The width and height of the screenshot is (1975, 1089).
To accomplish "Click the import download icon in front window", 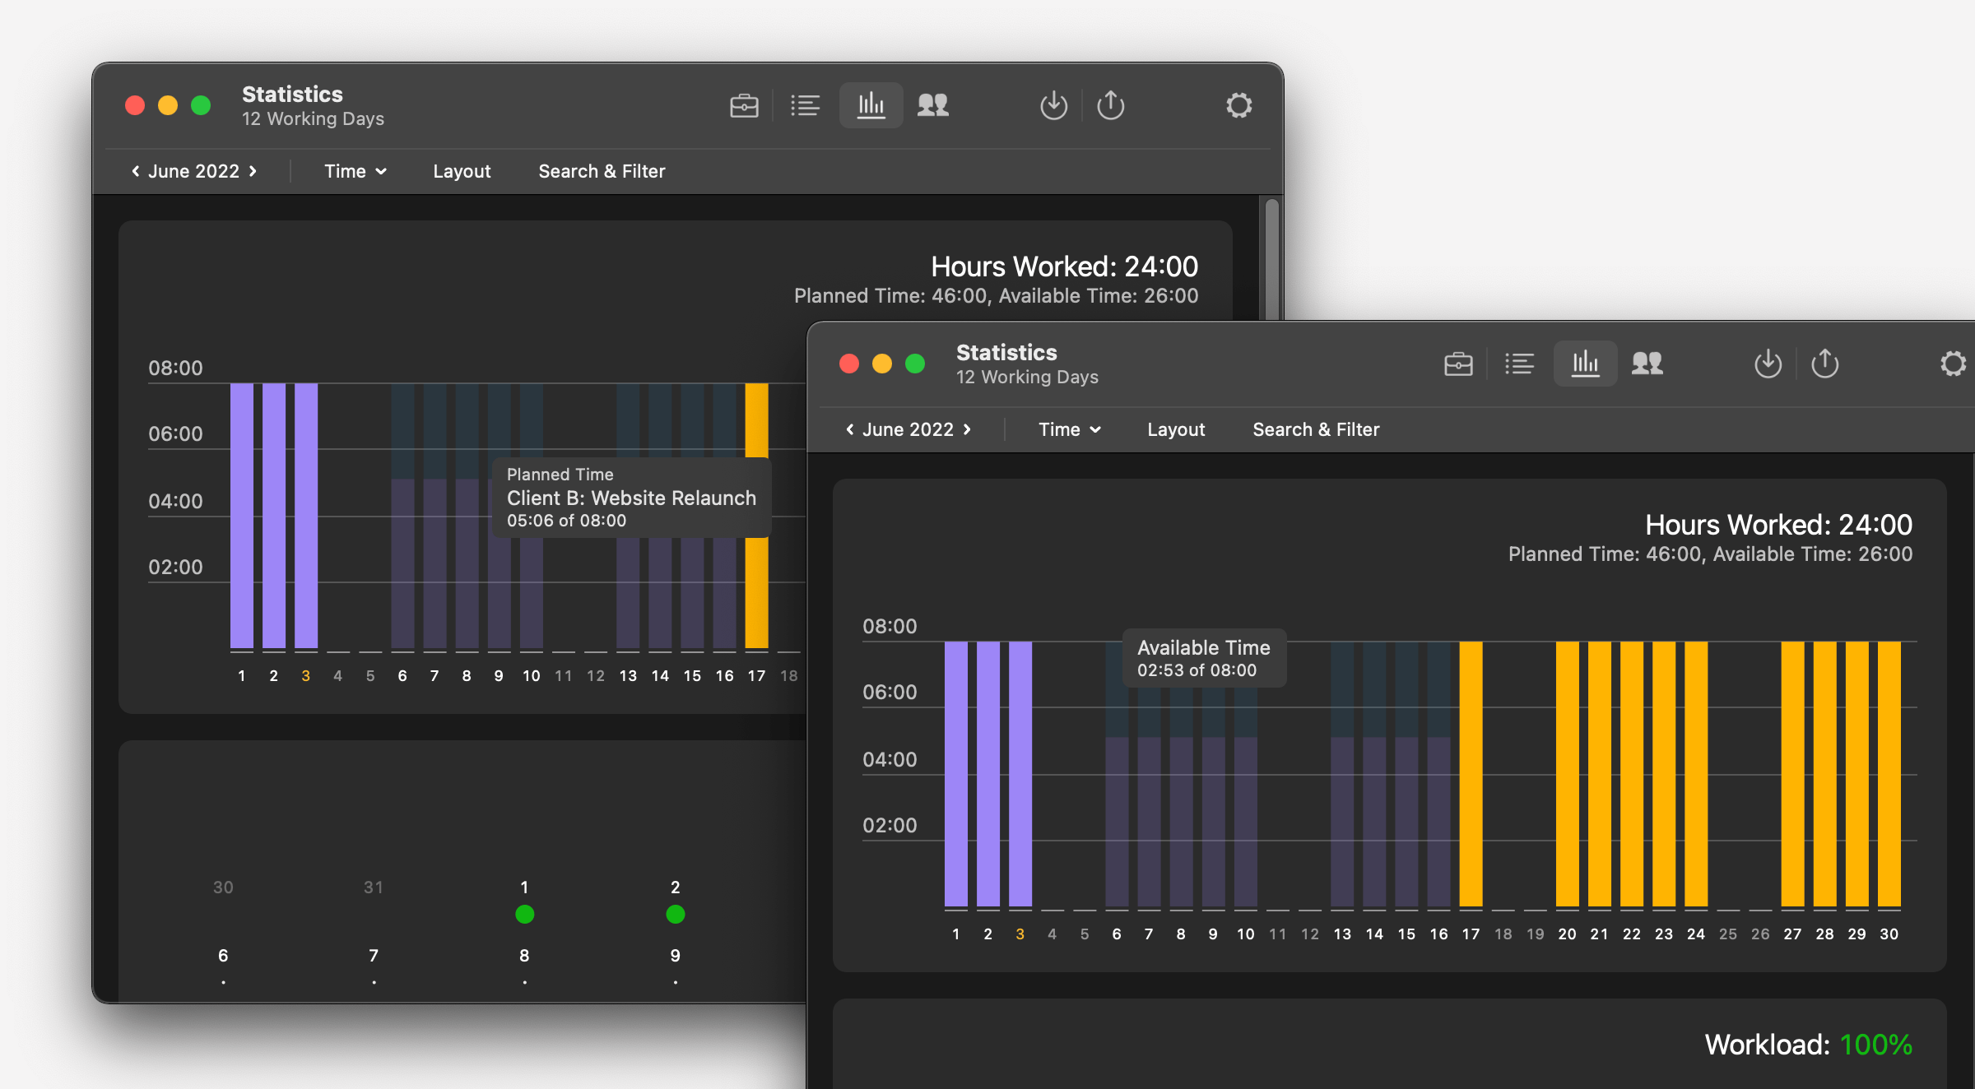I will (1768, 364).
